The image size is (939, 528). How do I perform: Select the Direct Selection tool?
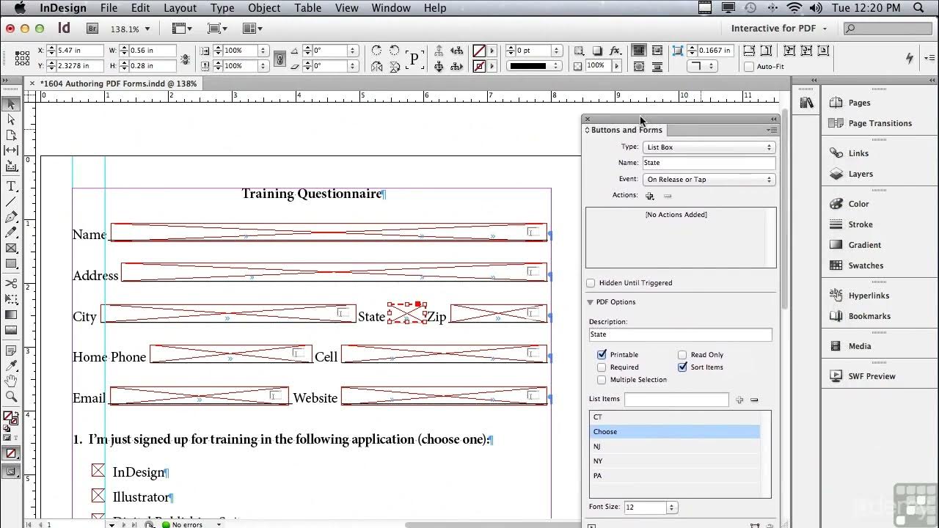pyautogui.click(x=11, y=120)
